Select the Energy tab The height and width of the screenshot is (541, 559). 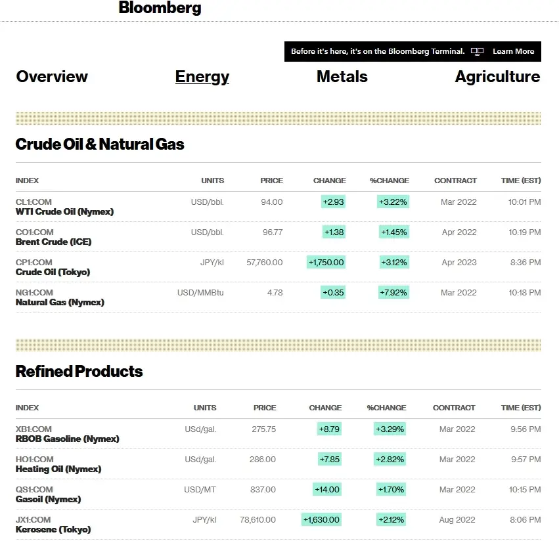[202, 77]
